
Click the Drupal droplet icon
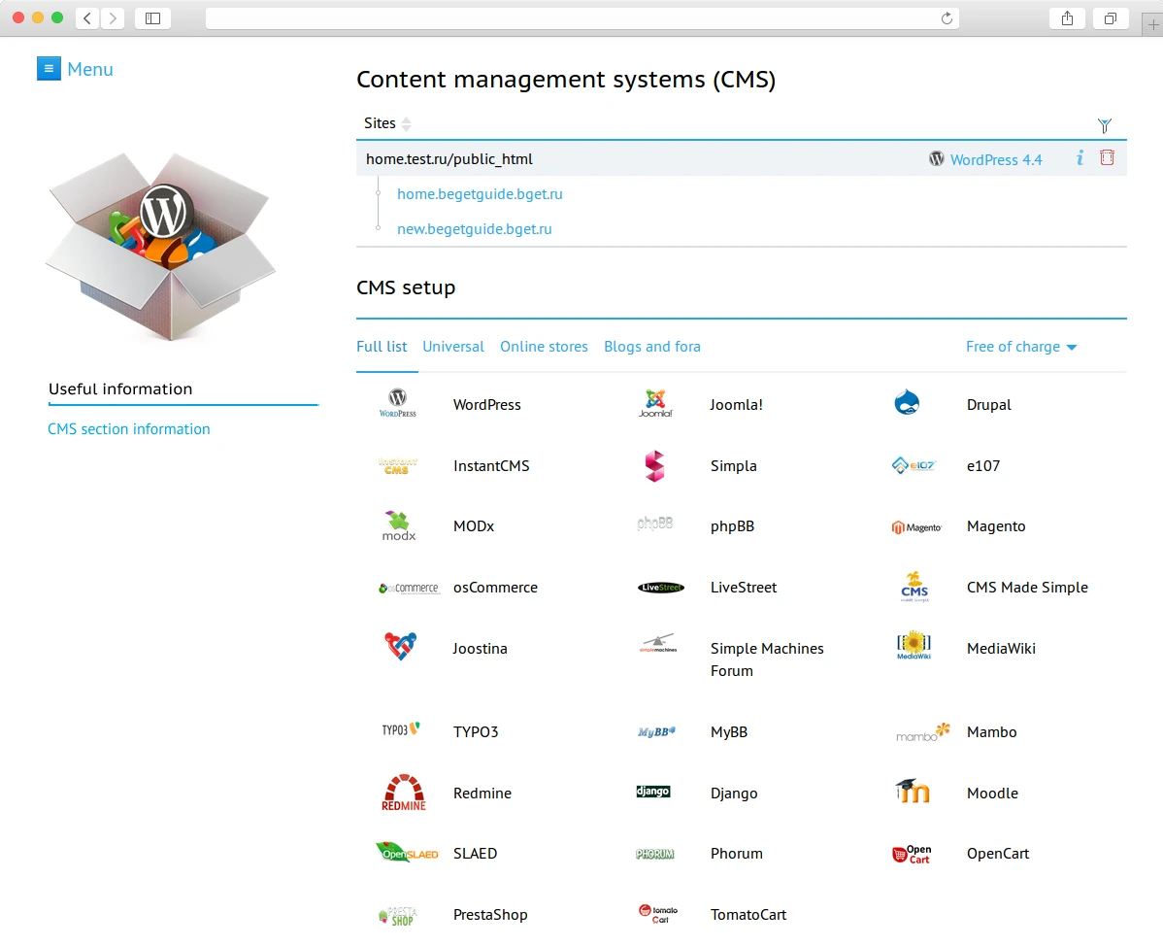click(x=908, y=401)
